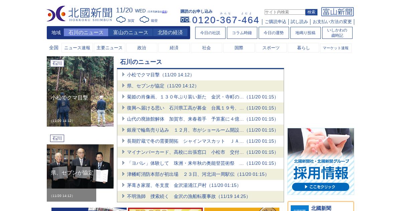Open the 富山新聞 logo link
This screenshot has height=211, width=401.
pos(338,12)
